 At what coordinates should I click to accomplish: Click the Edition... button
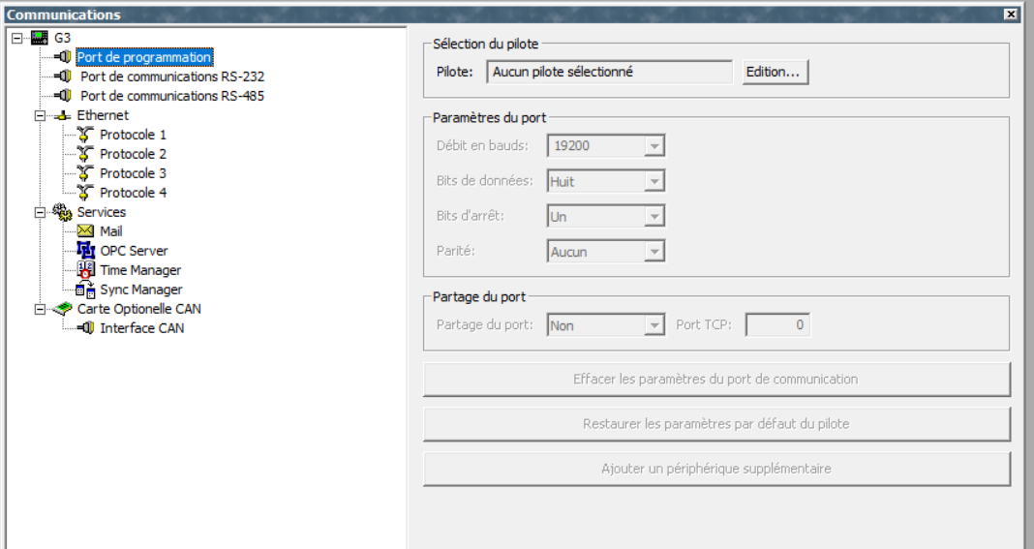click(x=775, y=71)
